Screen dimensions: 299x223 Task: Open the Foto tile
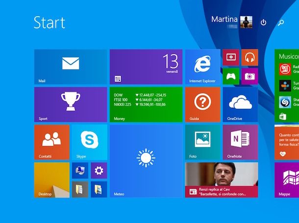203,142
